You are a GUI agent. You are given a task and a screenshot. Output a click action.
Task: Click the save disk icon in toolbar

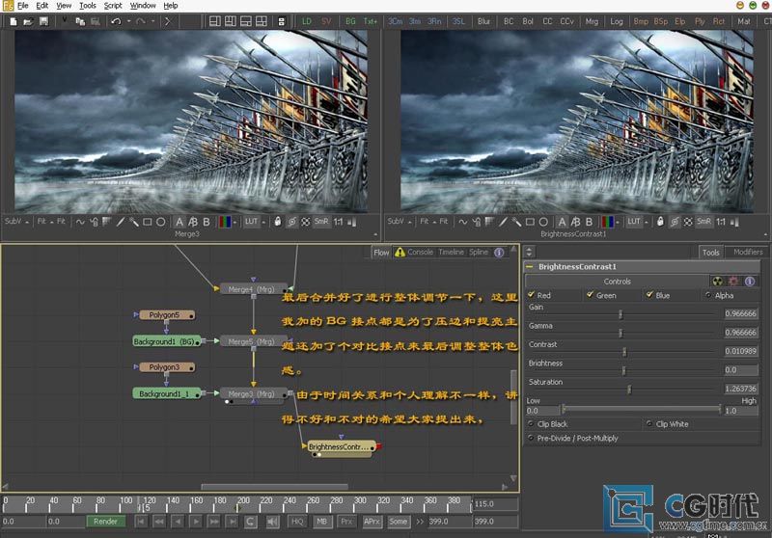click(x=44, y=20)
